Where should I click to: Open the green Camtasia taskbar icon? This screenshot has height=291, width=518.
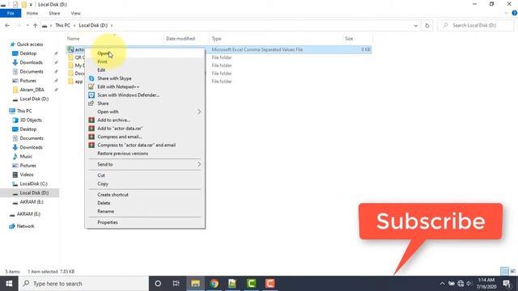tap(252, 284)
